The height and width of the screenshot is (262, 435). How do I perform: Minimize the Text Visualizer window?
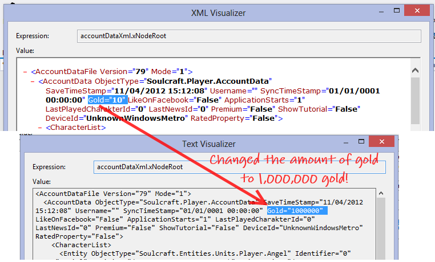click(x=346, y=142)
